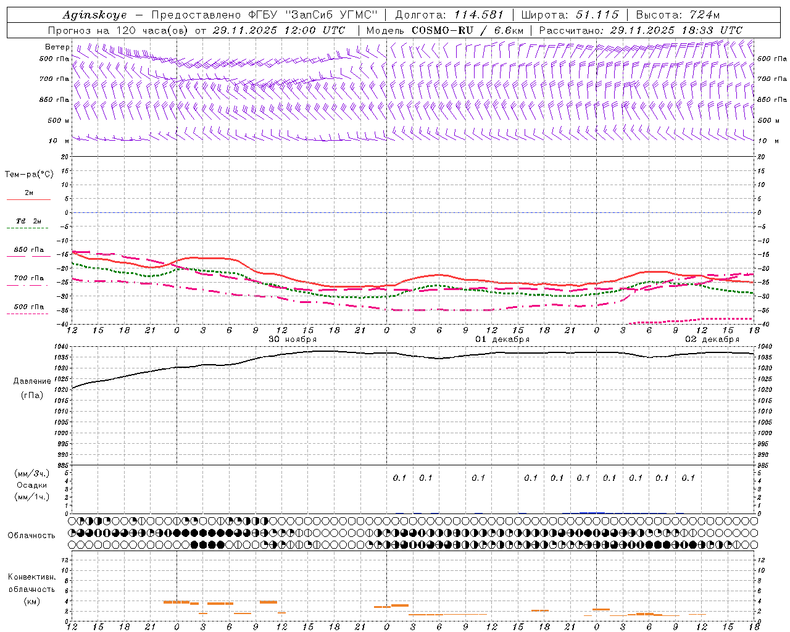Click the "Тем-ра(°C)" temperature panel label

tap(29, 175)
